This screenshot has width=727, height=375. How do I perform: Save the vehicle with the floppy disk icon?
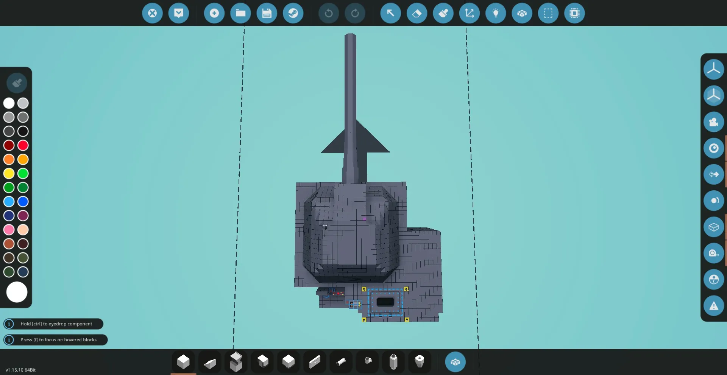(267, 13)
